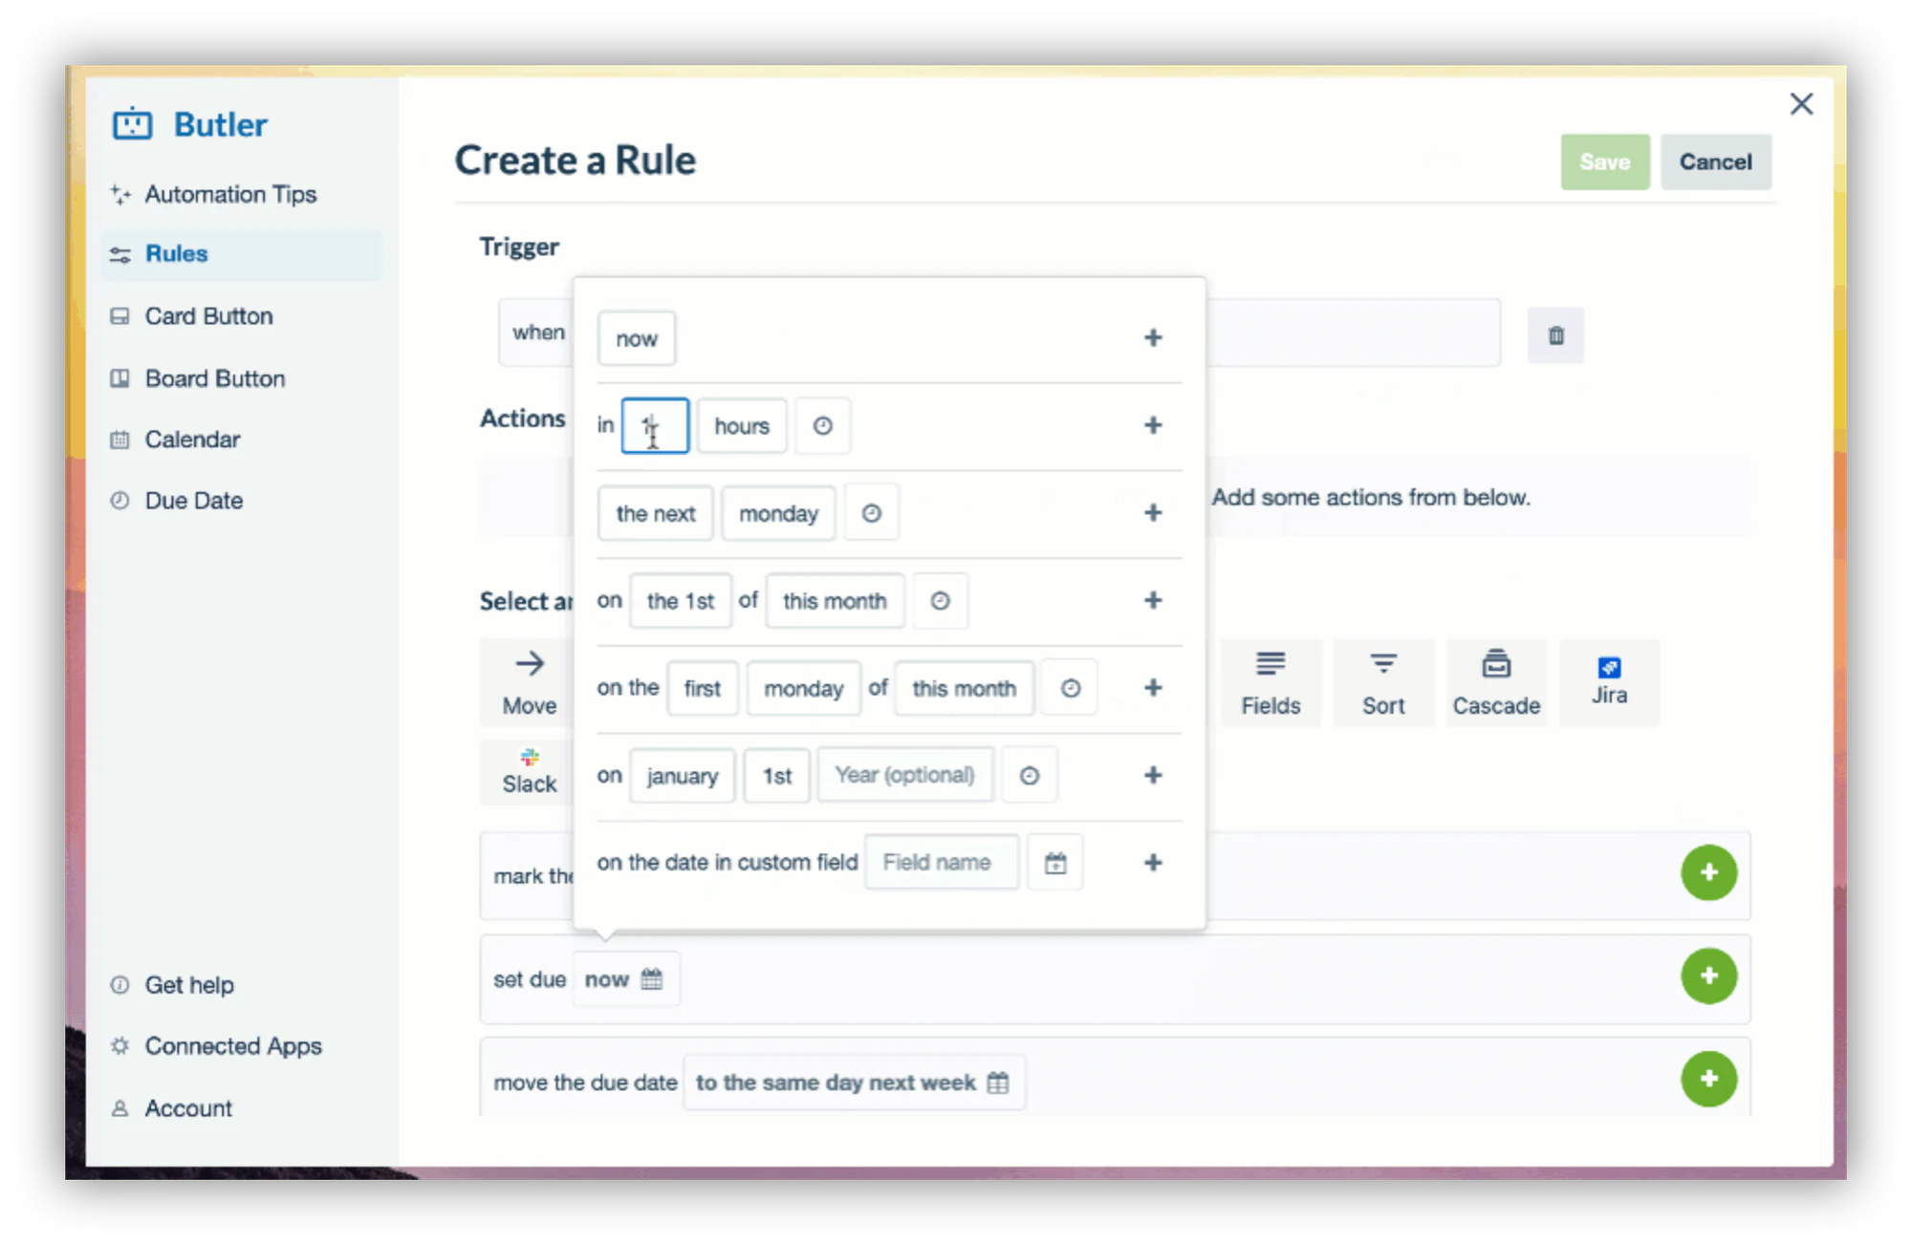Click the custom Field name input

click(942, 863)
